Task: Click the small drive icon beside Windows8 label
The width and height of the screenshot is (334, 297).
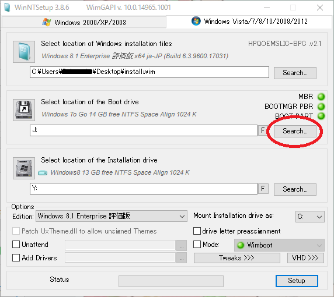Action: (43, 173)
